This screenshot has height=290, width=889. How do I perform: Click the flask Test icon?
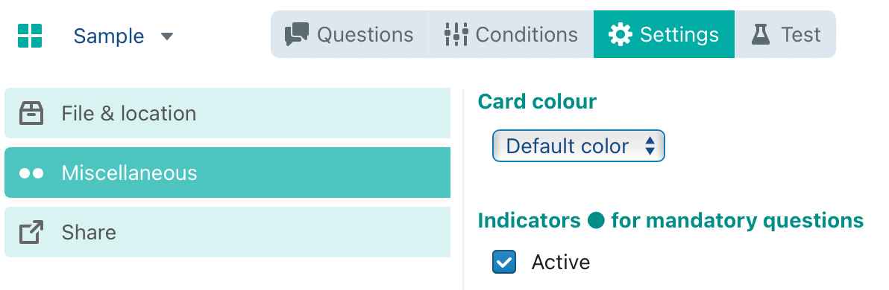(x=761, y=34)
